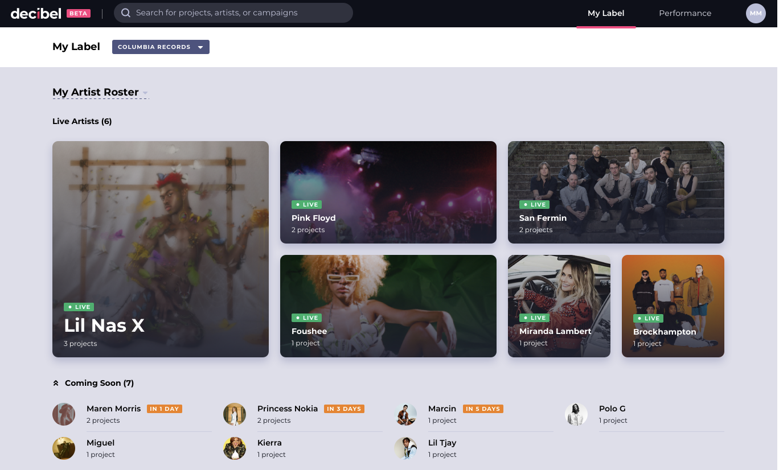This screenshot has height=470, width=779.
Task: Click '1 project' under Miranda Lambert
Action: [x=534, y=343]
